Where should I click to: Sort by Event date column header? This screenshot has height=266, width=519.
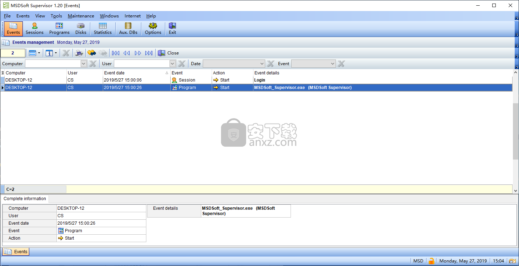click(x=137, y=73)
